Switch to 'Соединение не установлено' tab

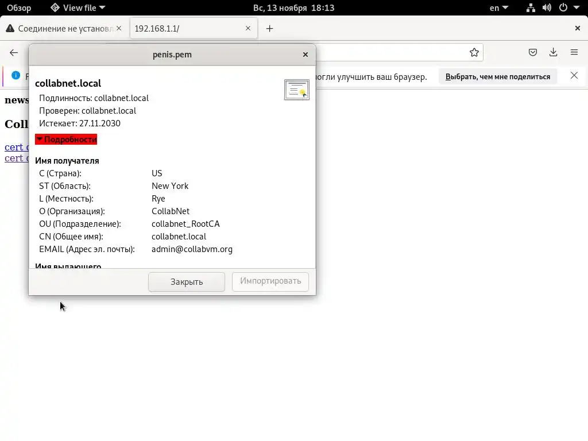pyautogui.click(x=64, y=29)
